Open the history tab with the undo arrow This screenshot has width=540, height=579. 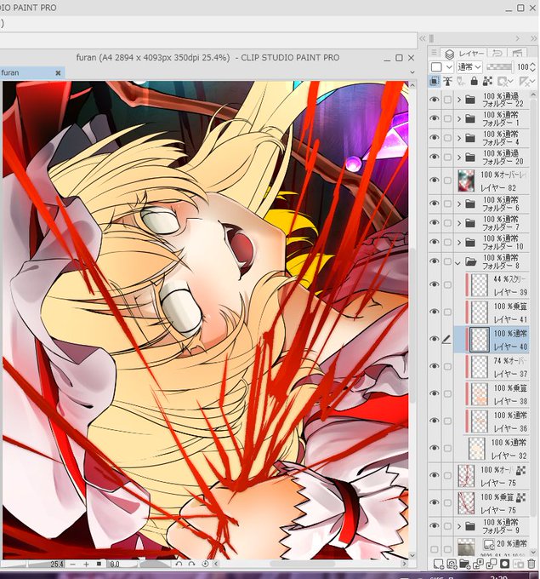(x=497, y=53)
